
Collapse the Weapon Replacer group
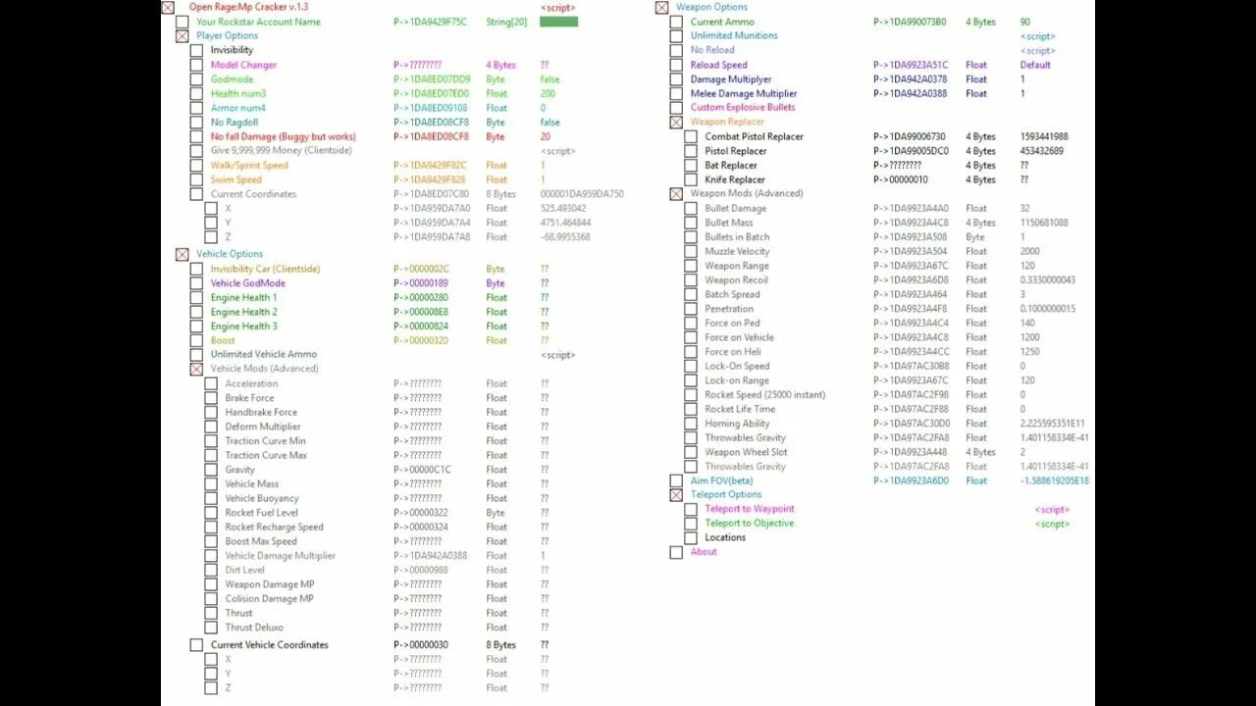tap(676, 123)
